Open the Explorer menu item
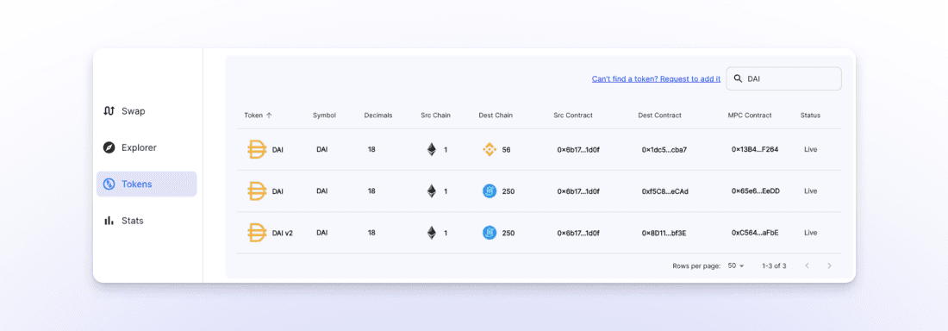The height and width of the screenshot is (331, 948). click(147, 147)
